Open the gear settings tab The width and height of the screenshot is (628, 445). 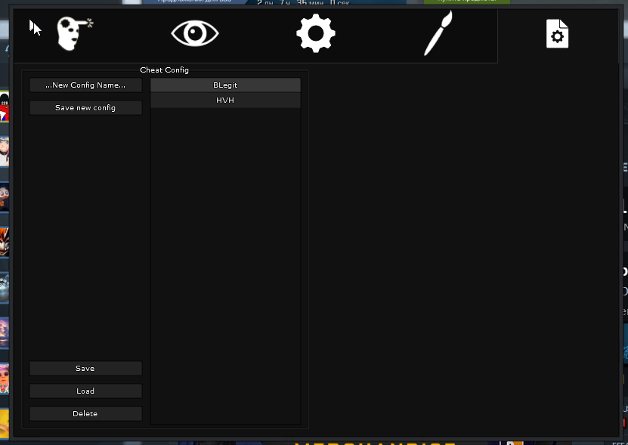(315, 34)
